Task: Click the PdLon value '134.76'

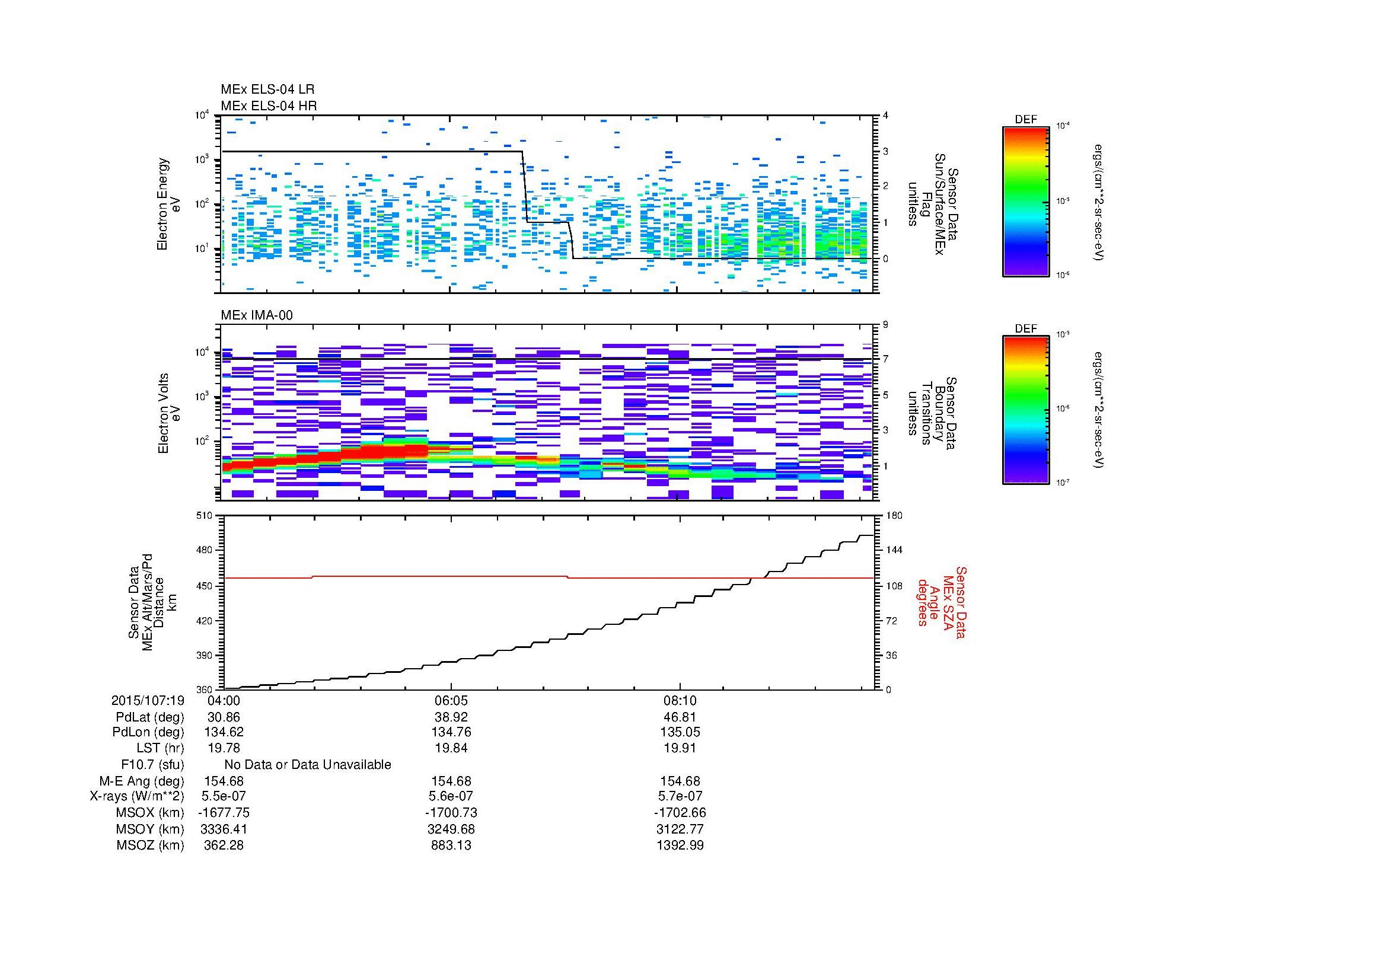Action: (451, 732)
